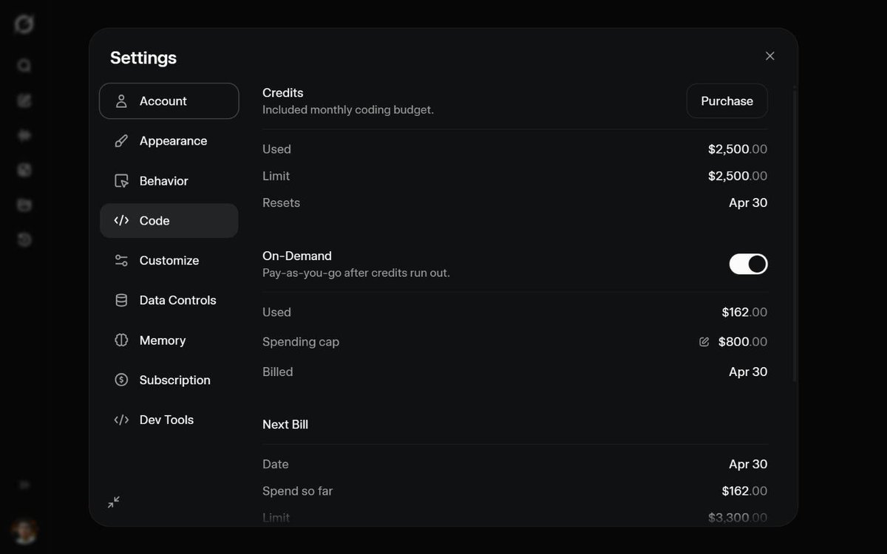Click the person icon beside Account
The height and width of the screenshot is (554, 887).
click(x=121, y=101)
